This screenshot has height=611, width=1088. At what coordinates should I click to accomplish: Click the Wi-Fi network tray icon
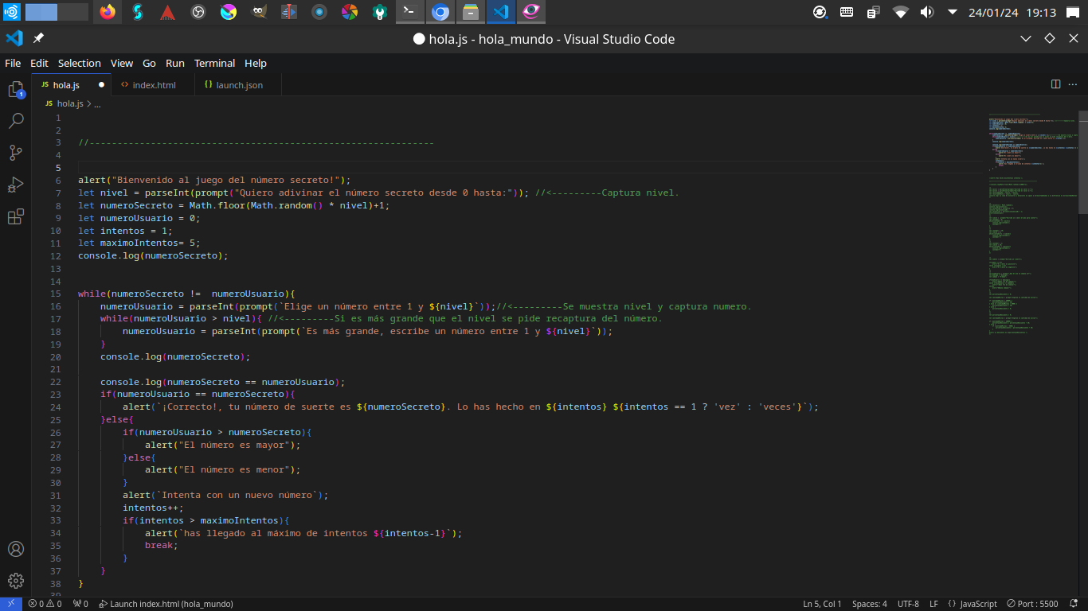point(901,12)
